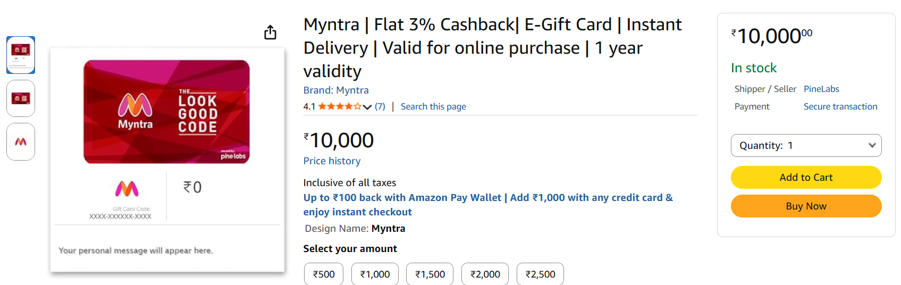Choose the ₹1,000 amount option

(375, 274)
